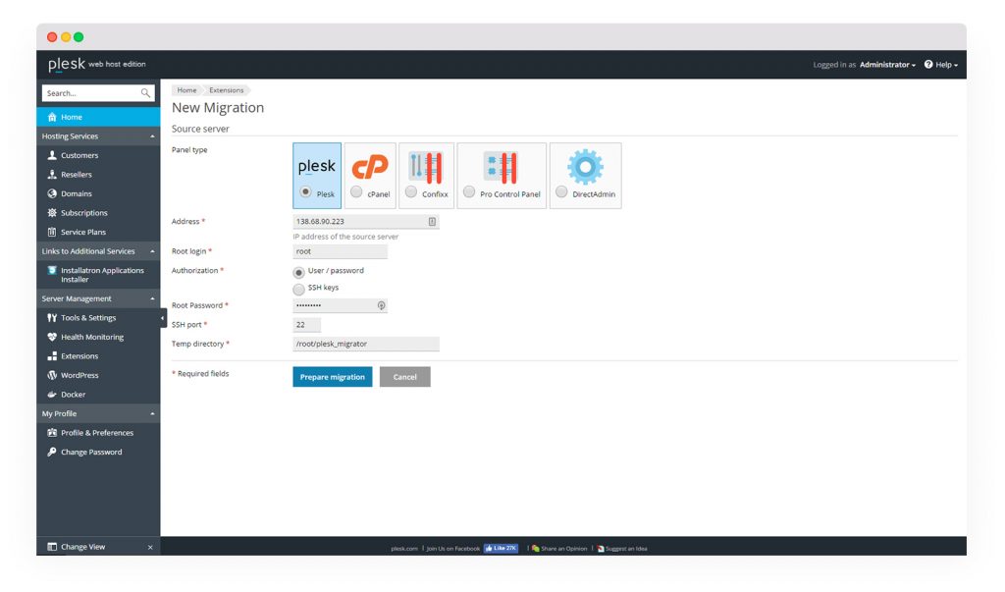
Task: Collapse the Hosting Services section
Action: pos(152,136)
